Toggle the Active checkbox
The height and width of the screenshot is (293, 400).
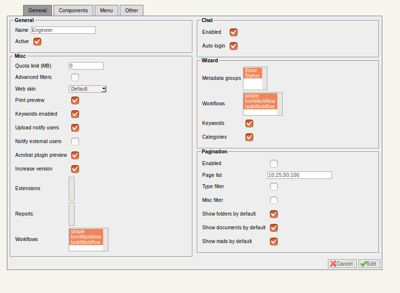pos(37,42)
